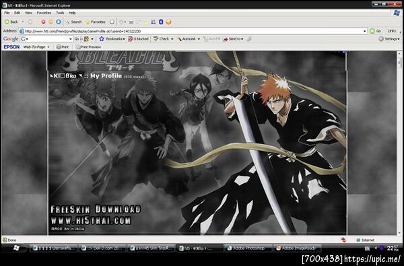The height and width of the screenshot is (266, 404).
Task: Click the purple system tray icon
Action: click(x=382, y=248)
